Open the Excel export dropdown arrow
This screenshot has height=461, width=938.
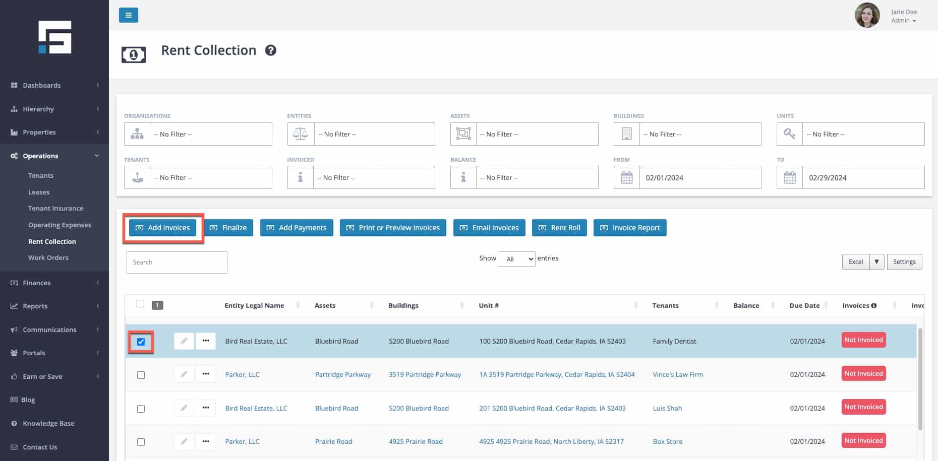876,262
